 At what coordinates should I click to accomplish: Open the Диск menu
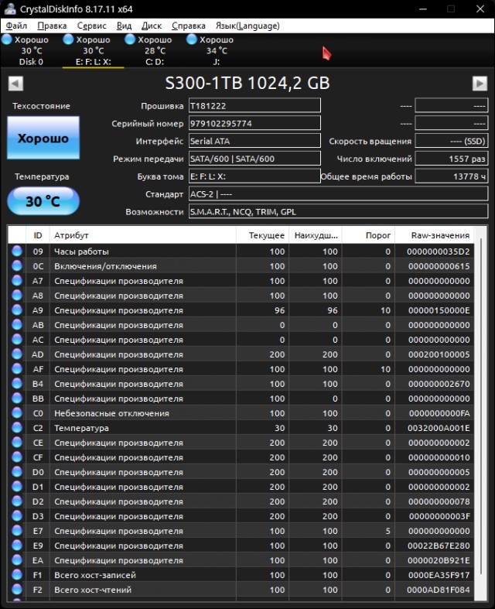tap(152, 26)
